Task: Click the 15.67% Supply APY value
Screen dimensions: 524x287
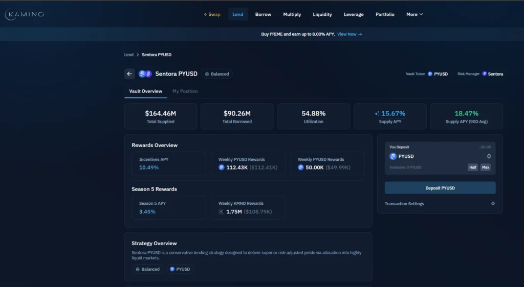Action: pyautogui.click(x=393, y=114)
